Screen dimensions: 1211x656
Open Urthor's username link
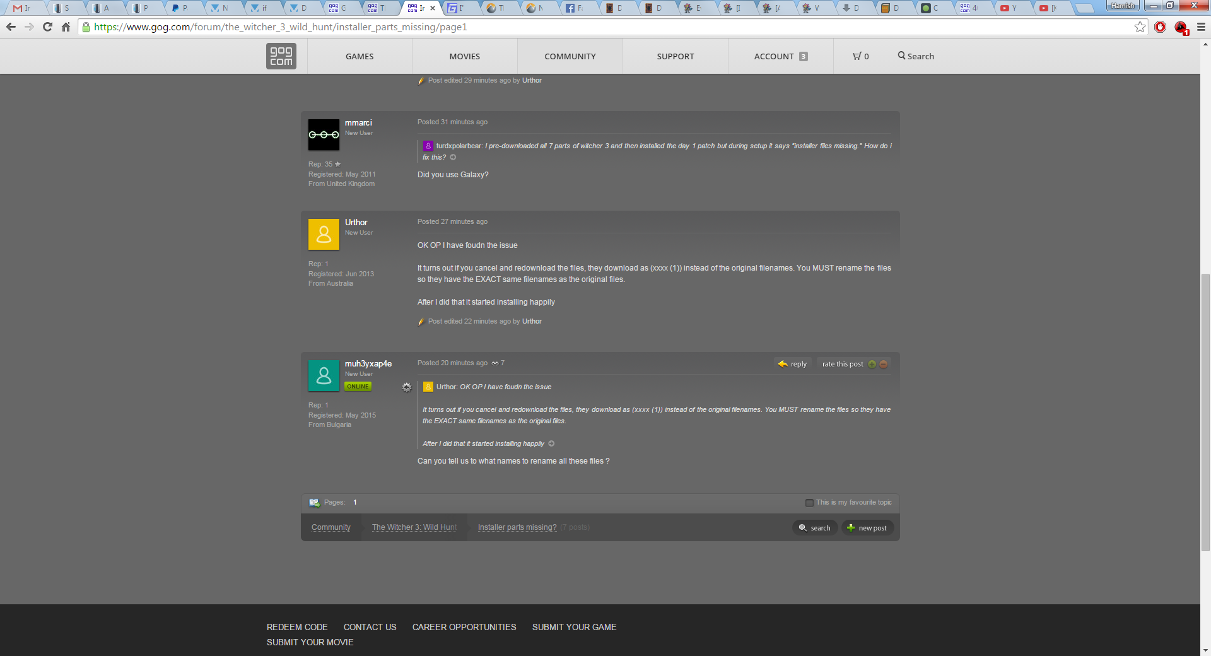356,222
